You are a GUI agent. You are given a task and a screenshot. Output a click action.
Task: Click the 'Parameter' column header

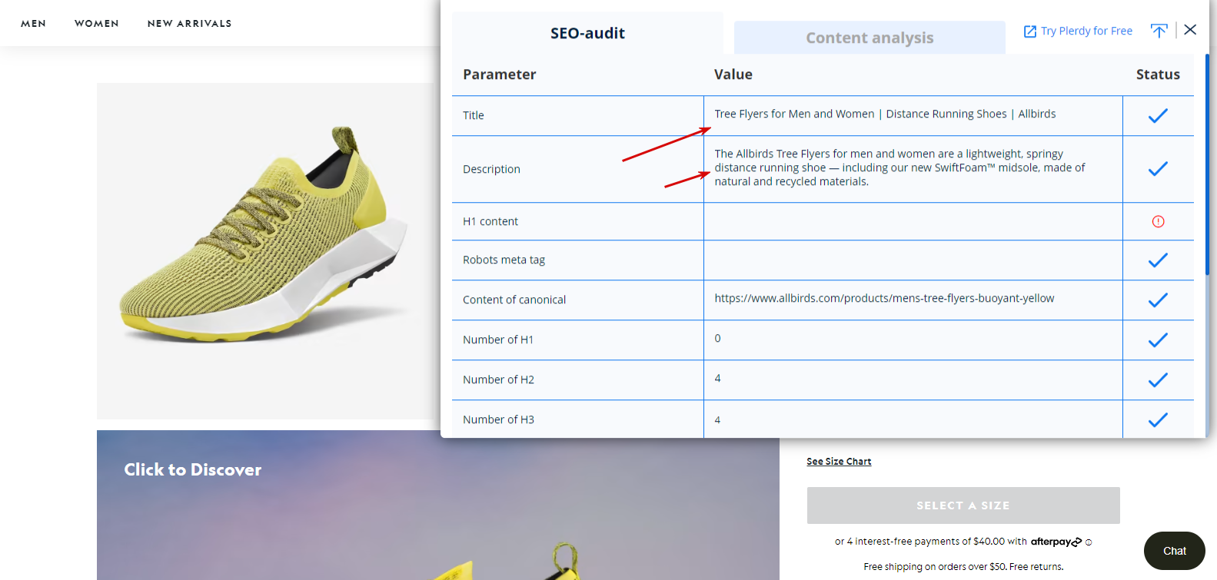499,75
